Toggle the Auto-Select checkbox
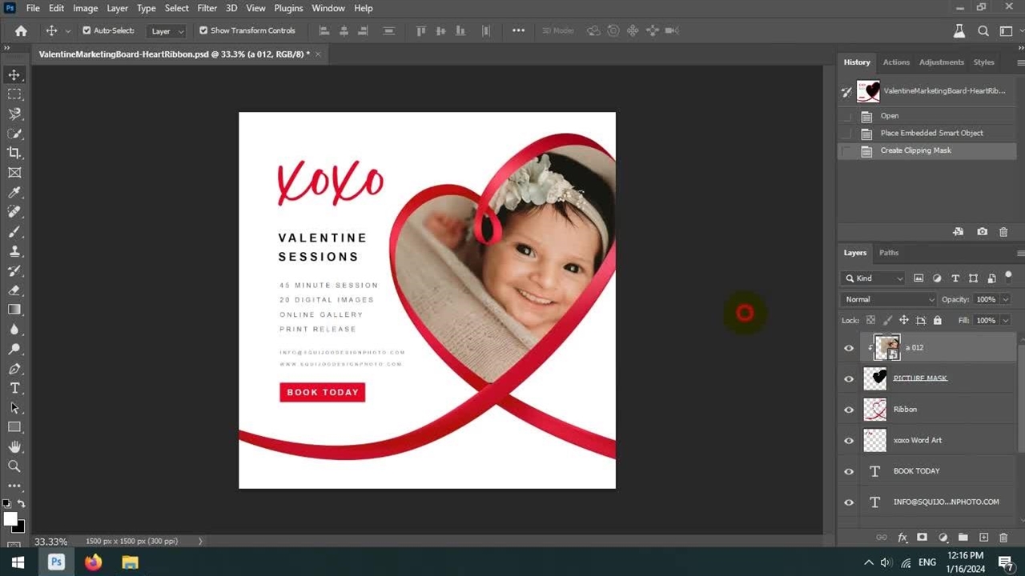Screen dimensions: 1025x576 click(86, 30)
